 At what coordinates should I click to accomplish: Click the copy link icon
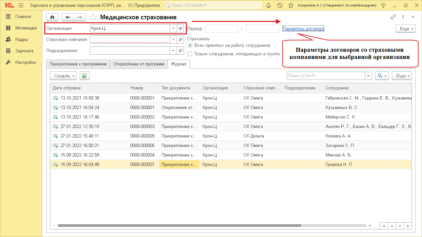point(393,17)
